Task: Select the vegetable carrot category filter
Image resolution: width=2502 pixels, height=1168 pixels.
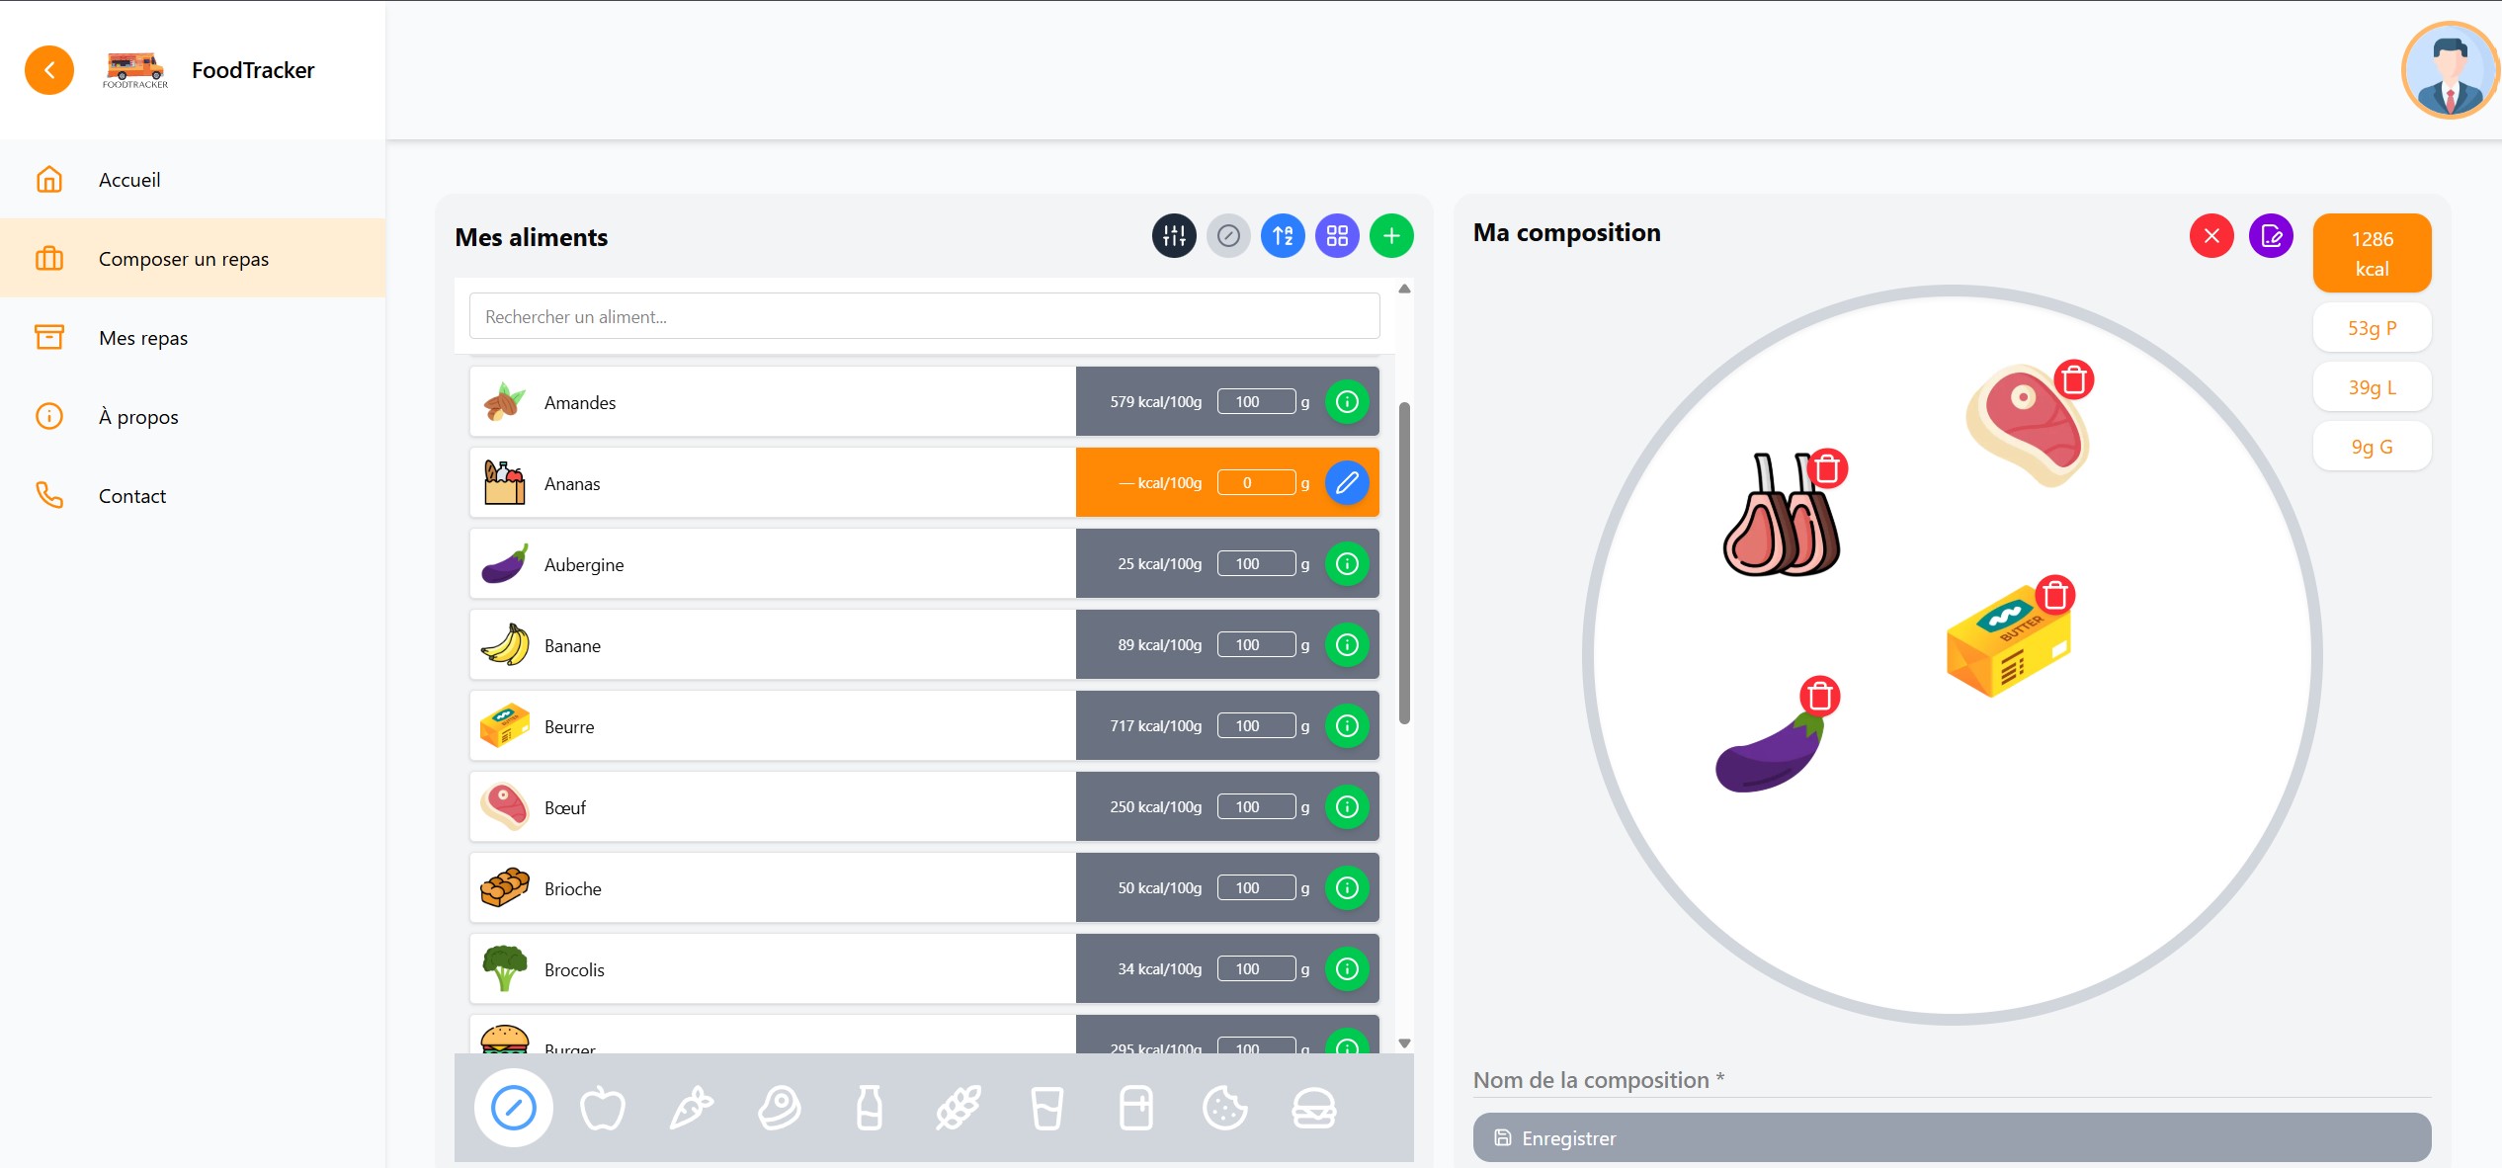Action: 691,1108
